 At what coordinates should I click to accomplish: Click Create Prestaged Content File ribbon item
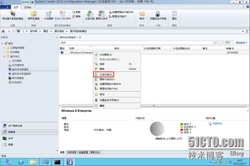[121, 12]
